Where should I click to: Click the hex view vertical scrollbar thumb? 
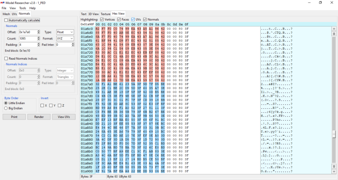334,133
